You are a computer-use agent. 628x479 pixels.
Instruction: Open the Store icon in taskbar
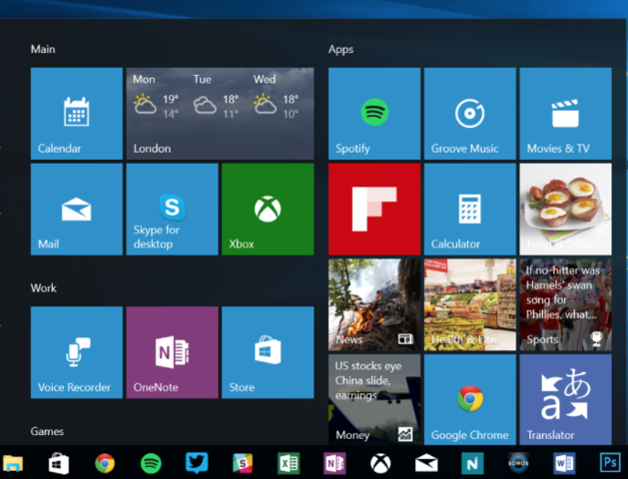pos(59,463)
